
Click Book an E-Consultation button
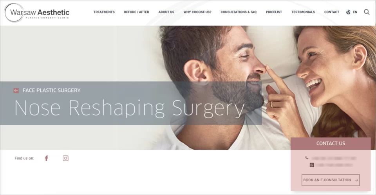point(331,180)
